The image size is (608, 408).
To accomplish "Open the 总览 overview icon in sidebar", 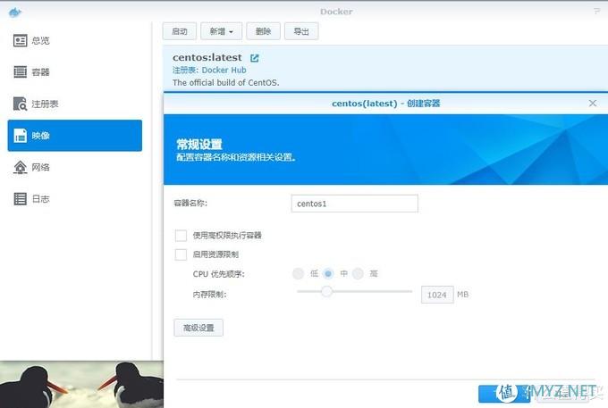I will click(21, 40).
